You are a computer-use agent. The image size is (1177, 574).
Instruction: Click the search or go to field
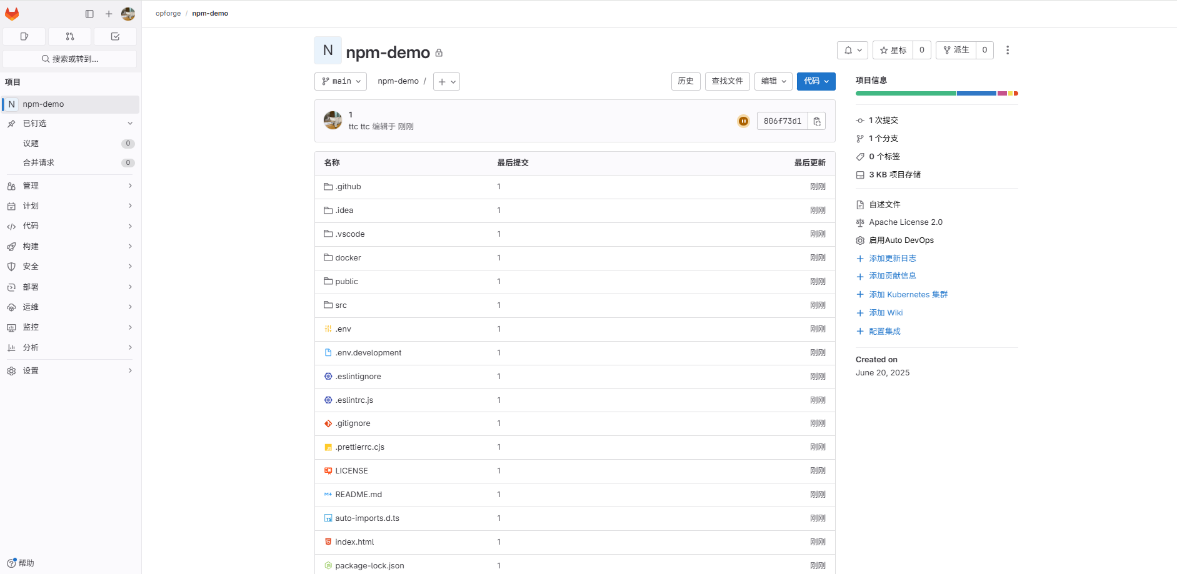70,59
